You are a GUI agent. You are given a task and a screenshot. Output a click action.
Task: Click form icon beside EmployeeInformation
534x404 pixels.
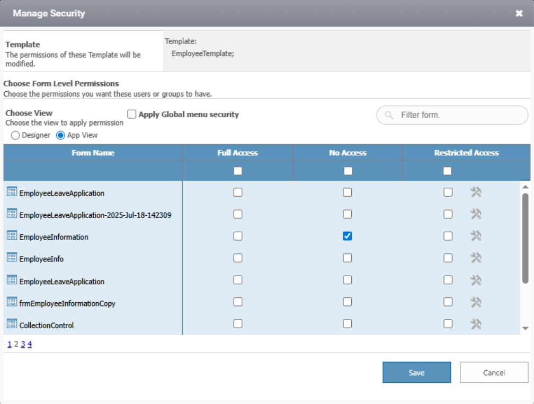[x=12, y=235]
